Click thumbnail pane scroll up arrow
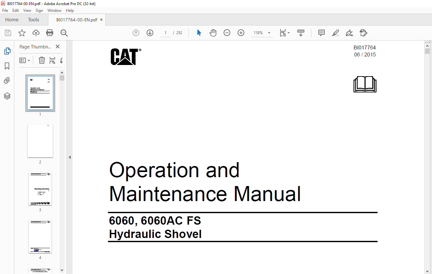 [x=62, y=72]
